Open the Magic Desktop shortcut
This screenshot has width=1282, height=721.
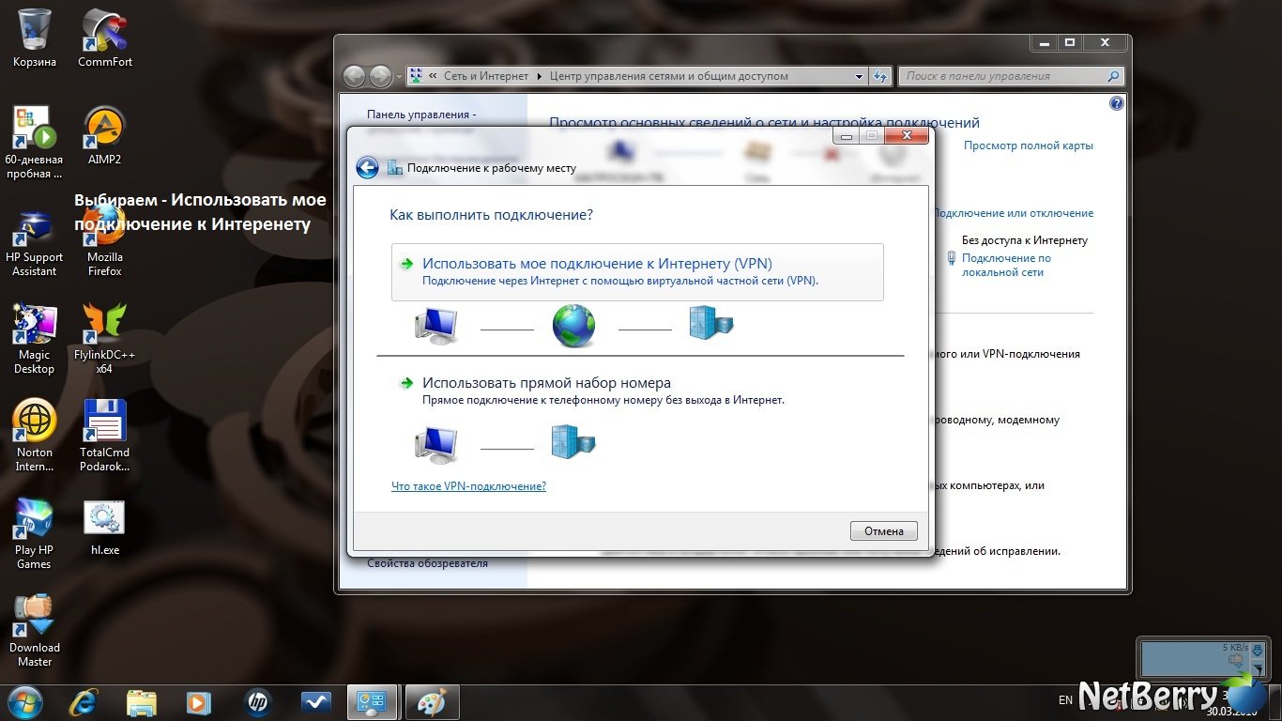click(x=35, y=338)
